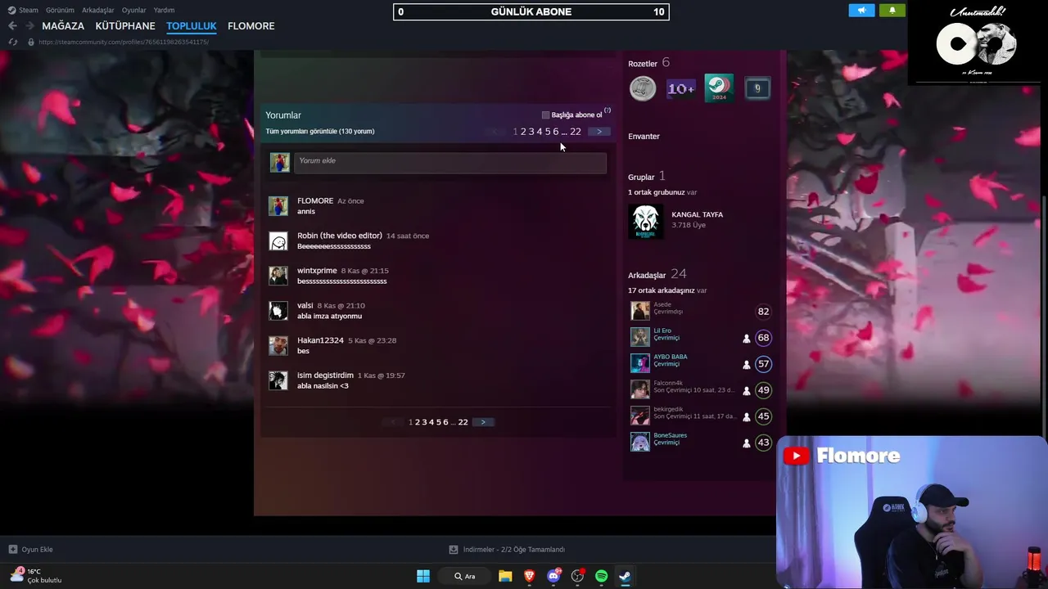This screenshot has width=1048, height=589.
Task: Open Tüm yorumları görüntüle (130 yorum) link
Action: pos(320,132)
